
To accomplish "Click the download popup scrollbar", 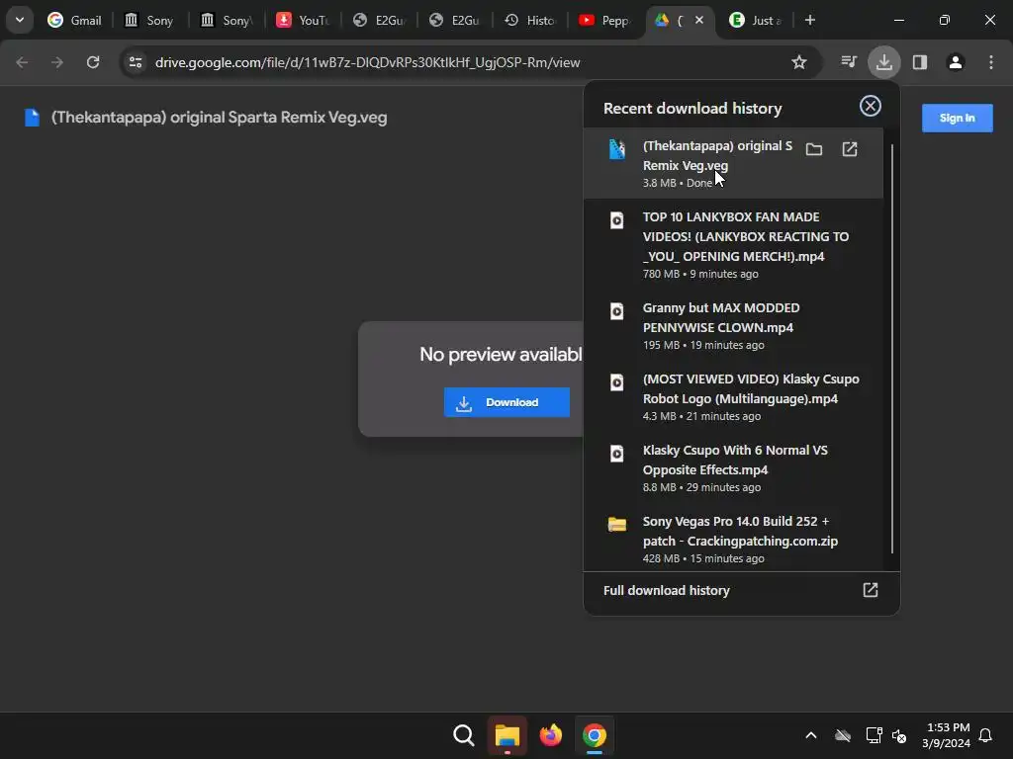I will (892, 349).
